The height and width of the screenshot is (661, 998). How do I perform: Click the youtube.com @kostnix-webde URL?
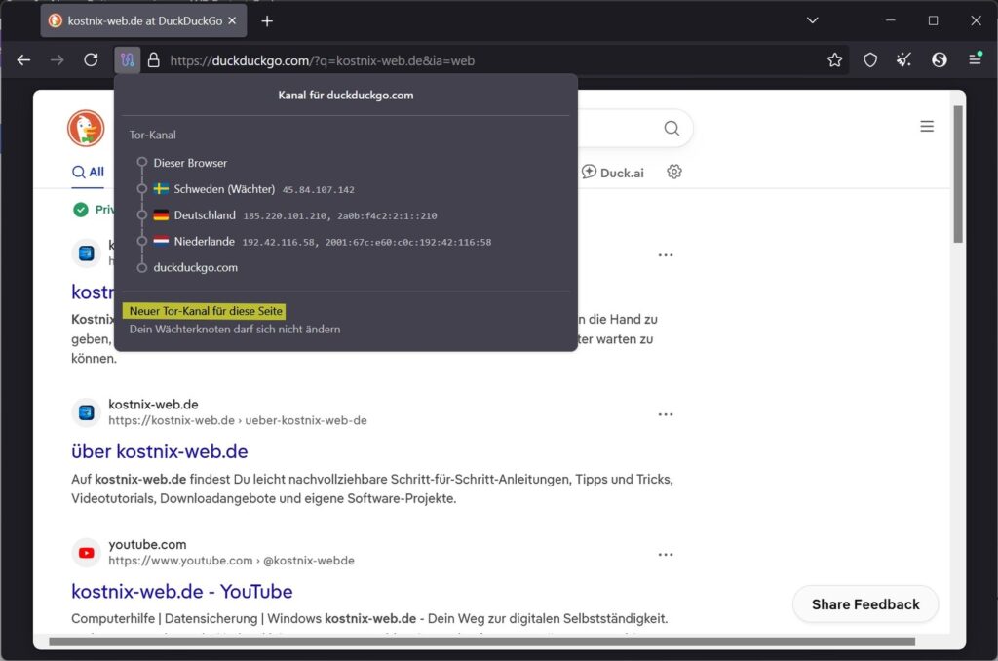click(231, 561)
